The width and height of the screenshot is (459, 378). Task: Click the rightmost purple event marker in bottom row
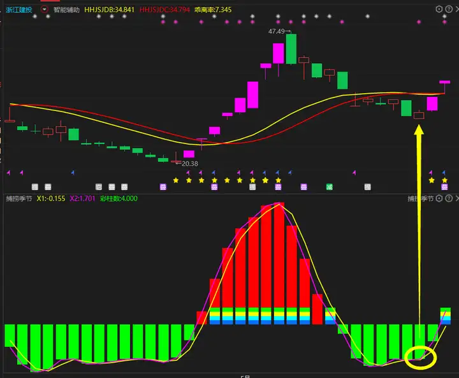444,187
